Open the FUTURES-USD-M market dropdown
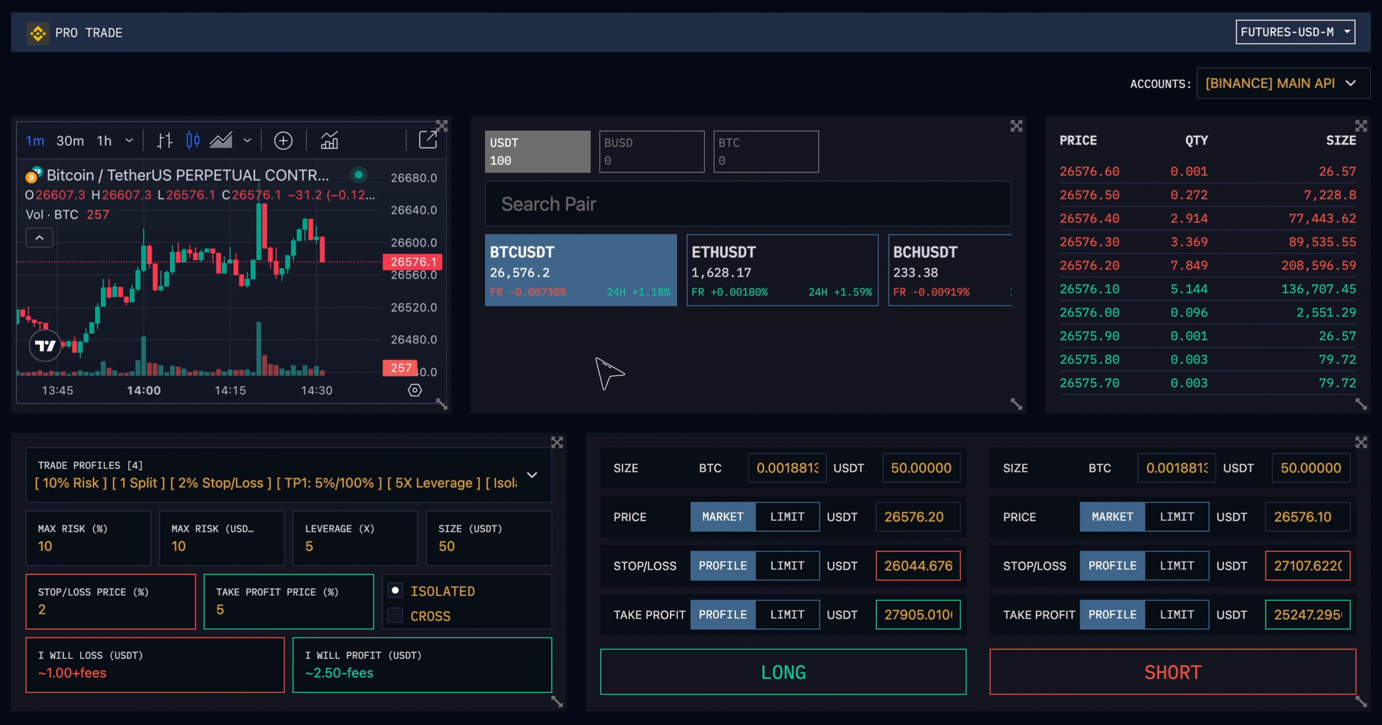The width and height of the screenshot is (1382, 725). click(x=1295, y=32)
